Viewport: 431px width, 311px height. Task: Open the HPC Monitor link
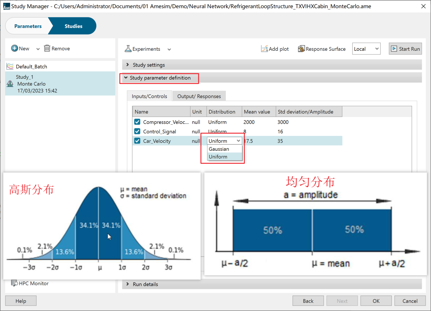point(34,283)
